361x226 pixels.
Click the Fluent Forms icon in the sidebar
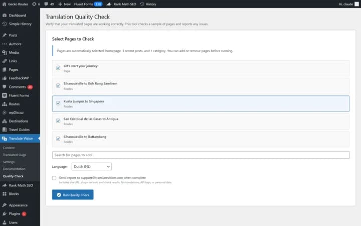(x=5, y=95)
